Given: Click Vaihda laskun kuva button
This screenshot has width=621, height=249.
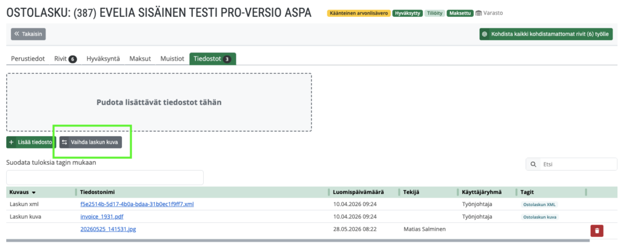Looking at the screenshot, I should coord(91,142).
